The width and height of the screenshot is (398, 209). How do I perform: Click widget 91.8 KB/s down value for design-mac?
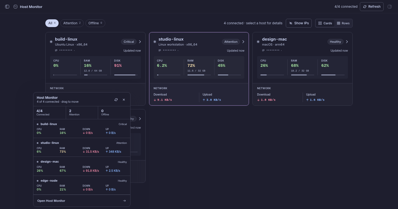91,171
